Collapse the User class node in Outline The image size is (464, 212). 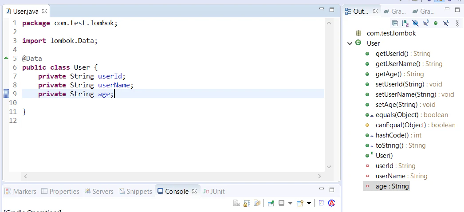pos(350,43)
